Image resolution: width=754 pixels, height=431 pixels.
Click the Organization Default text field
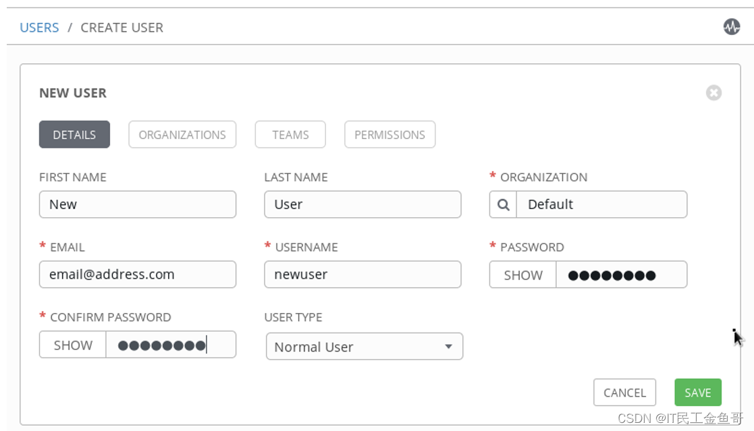(601, 204)
